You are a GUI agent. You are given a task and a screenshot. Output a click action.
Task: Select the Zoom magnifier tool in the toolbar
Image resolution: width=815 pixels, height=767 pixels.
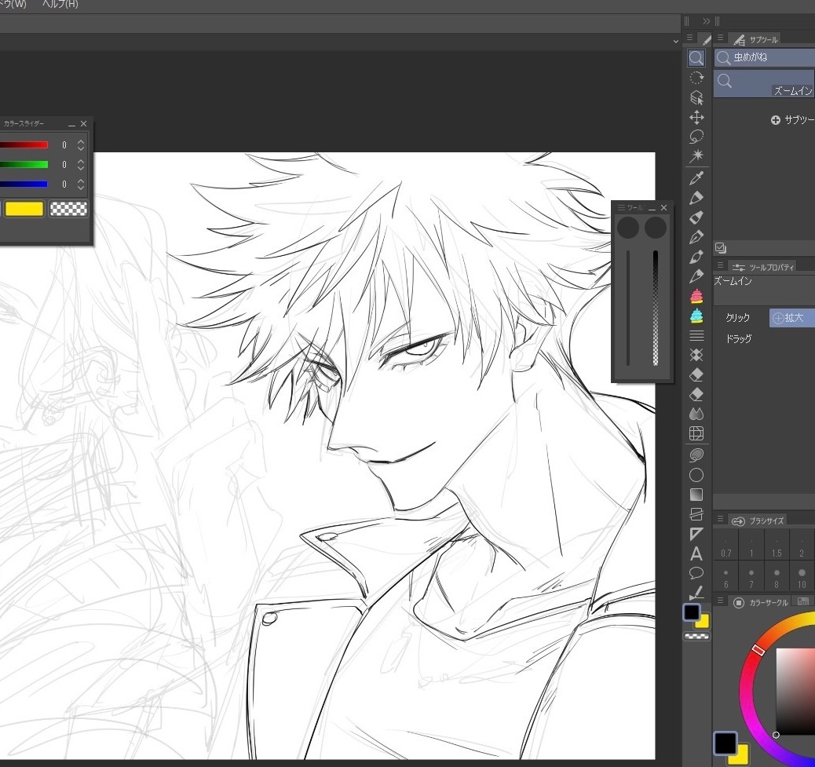696,58
